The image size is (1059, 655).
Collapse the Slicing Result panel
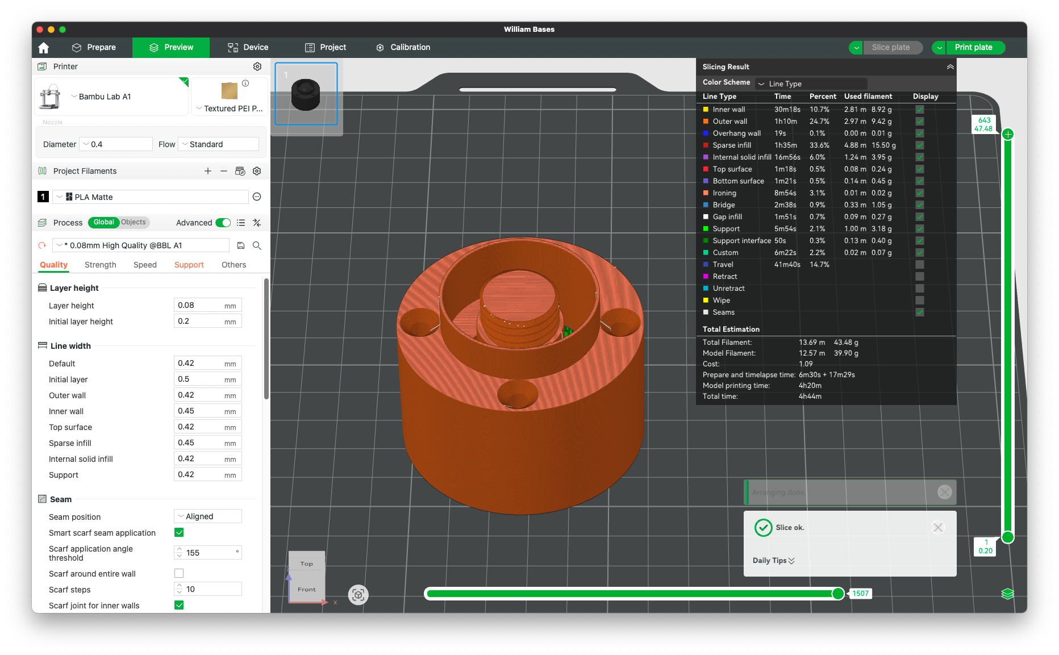[x=950, y=66]
